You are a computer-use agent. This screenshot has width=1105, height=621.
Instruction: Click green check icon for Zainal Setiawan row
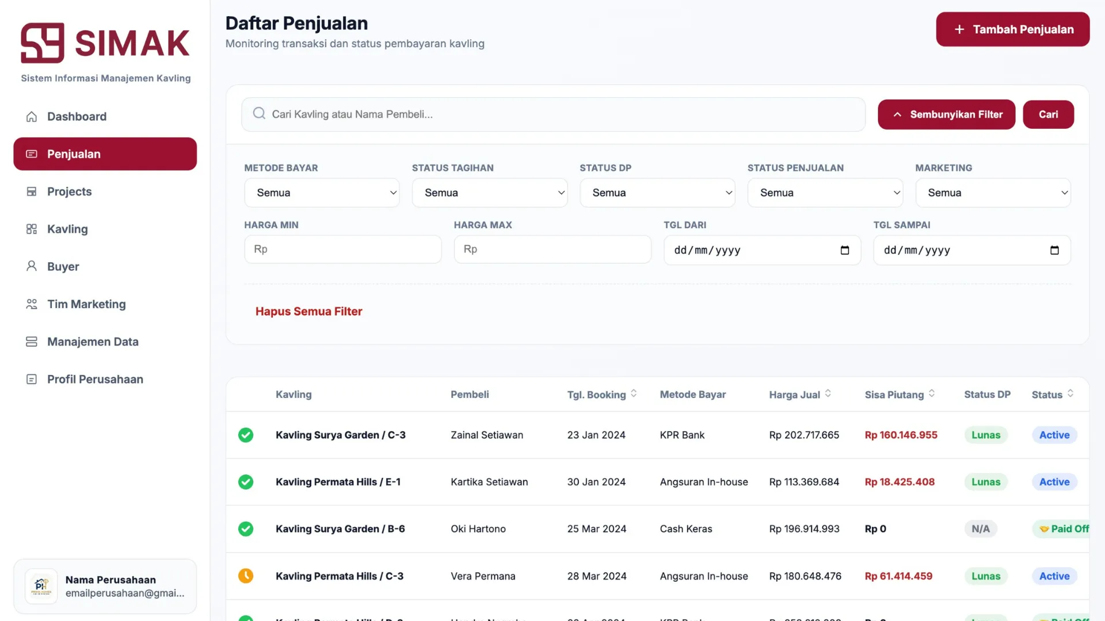[246, 435]
